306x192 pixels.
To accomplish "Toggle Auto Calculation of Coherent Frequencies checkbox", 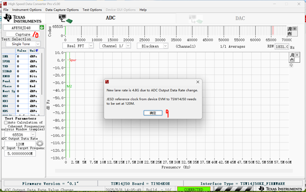I will click(6, 123).
